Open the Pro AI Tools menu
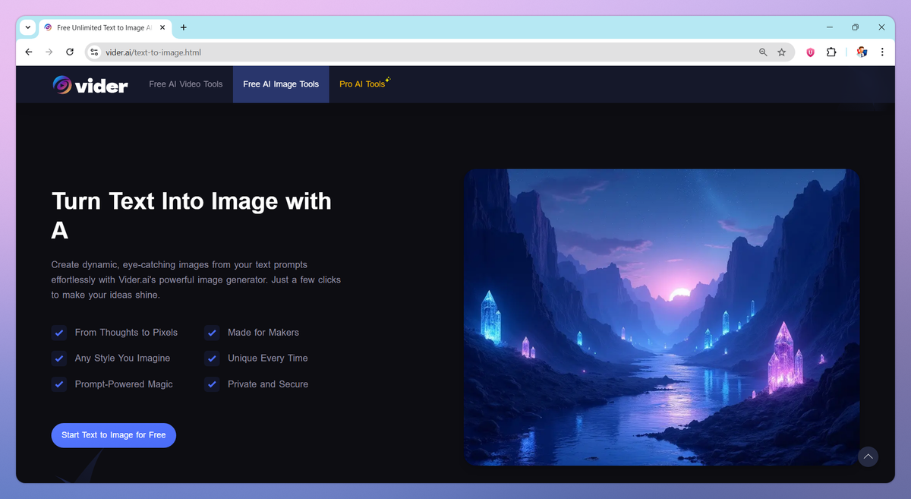The width and height of the screenshot is (911, 499). coord(364,84)
